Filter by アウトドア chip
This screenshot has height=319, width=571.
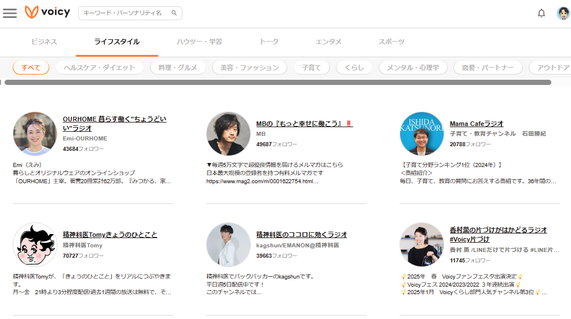coord(550,68)
